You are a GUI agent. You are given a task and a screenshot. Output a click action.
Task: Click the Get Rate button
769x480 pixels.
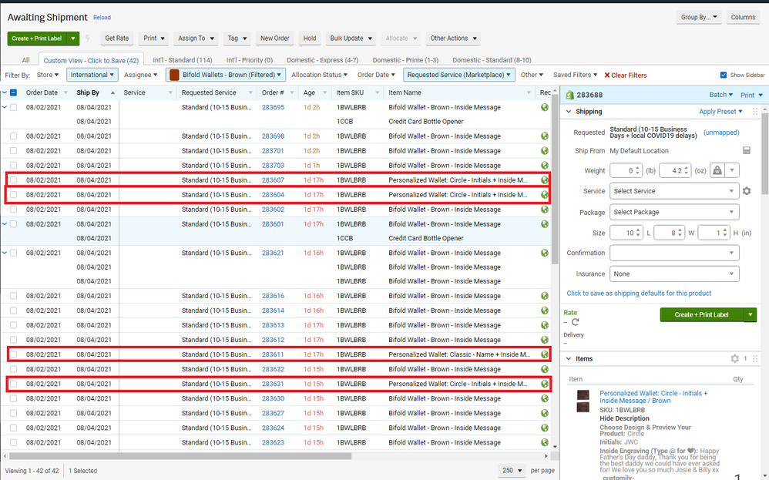click(117, 39)
